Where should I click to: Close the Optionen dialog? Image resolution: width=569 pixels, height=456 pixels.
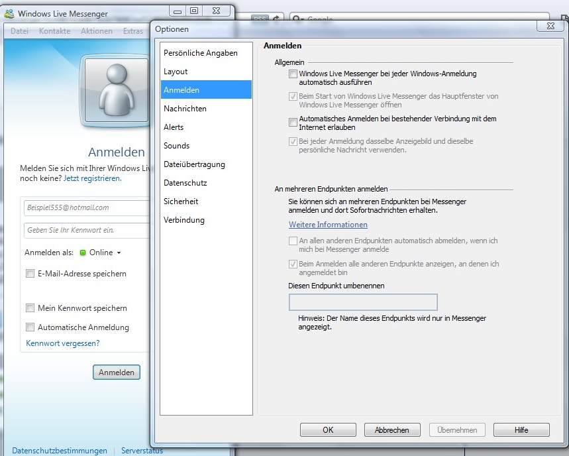point(550,26)
